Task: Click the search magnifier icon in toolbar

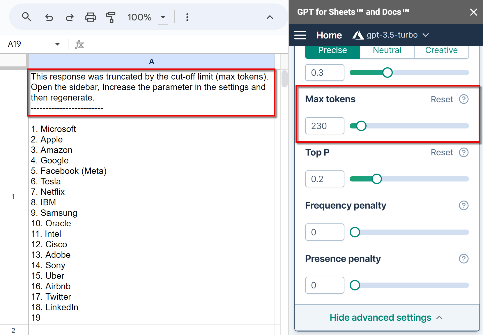Action: [x=26, y=17]
